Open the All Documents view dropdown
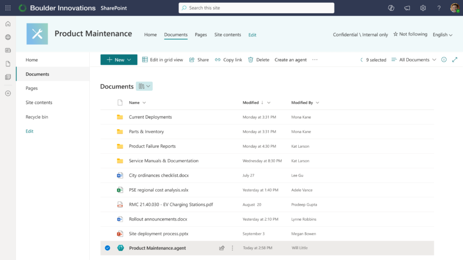The width and height of the screenshot is (463, 260). tap(414, 60)
